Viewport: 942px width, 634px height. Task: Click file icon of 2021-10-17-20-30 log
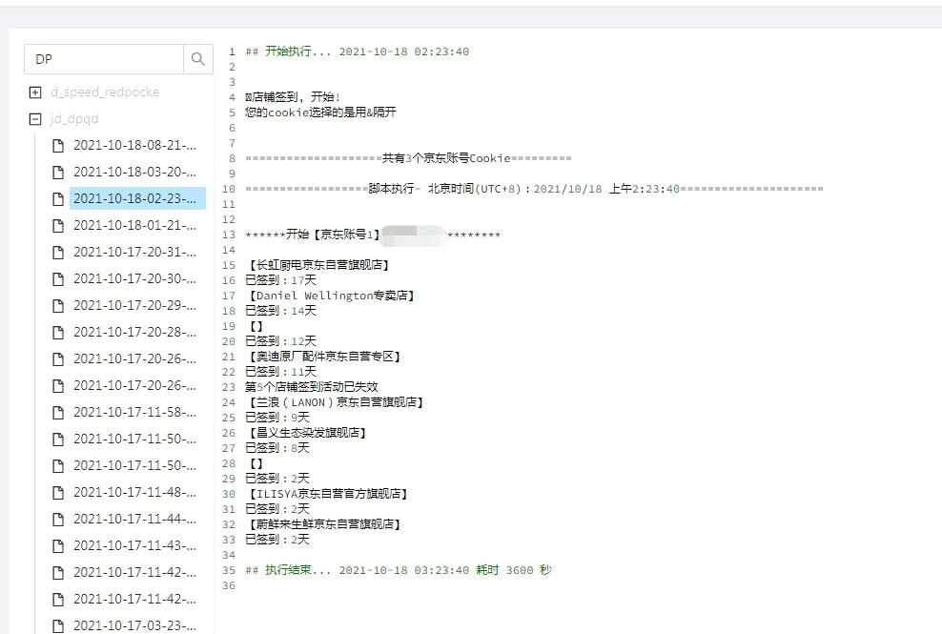(58, 278)
